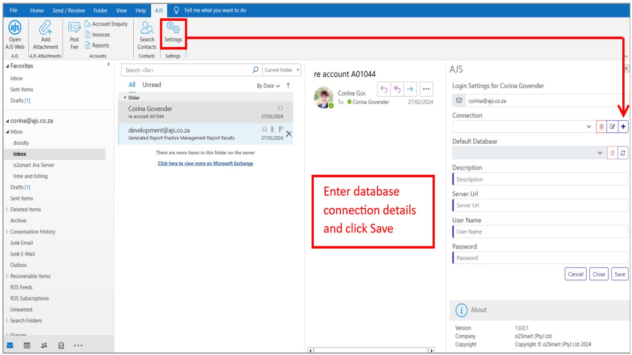Click the Reply arrow icon
The height and width of the screenshot is (355, 632).
click(384, 89)
